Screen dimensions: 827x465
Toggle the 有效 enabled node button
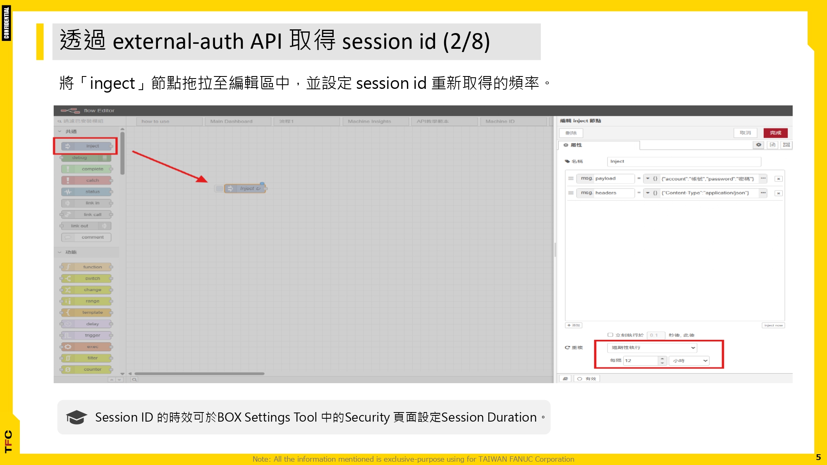[x=587, y=379]
